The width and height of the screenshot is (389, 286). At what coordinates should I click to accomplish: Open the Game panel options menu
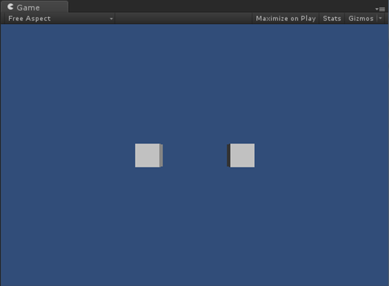pos(380,9)
